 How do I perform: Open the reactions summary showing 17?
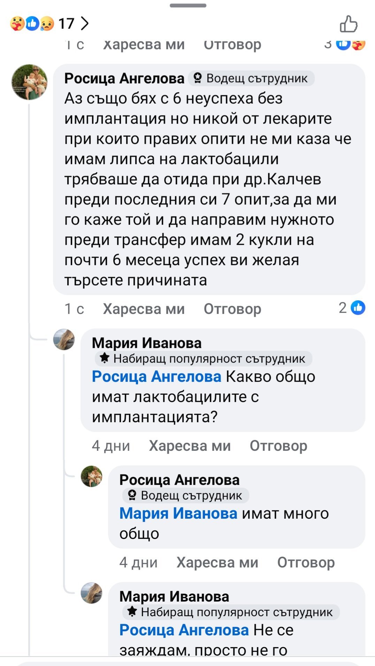click(49, 24)
